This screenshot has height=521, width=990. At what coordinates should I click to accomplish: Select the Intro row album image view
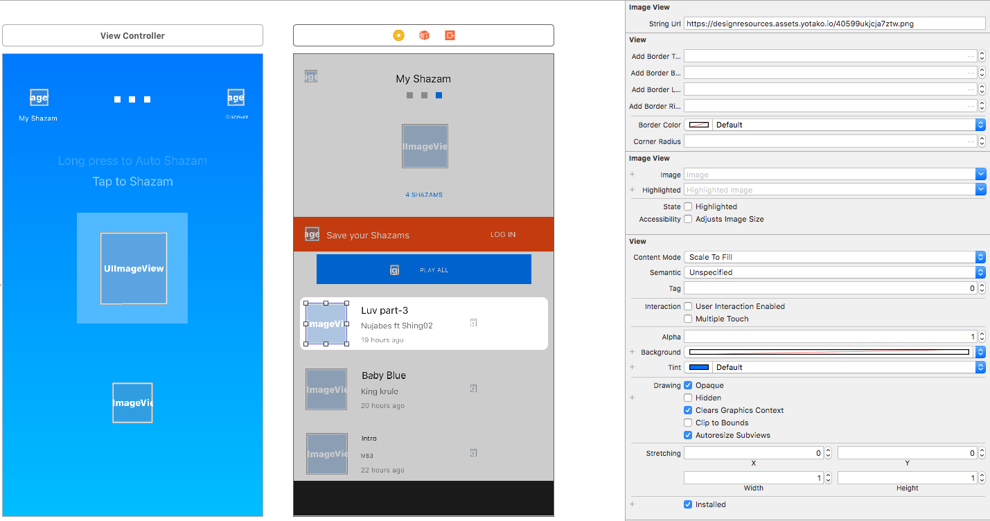326,454
